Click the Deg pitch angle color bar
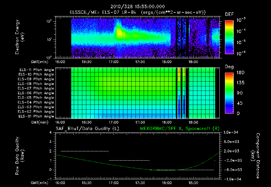Image resolution: width=271 pixels, height=187 pixels. tap(229, 93)
